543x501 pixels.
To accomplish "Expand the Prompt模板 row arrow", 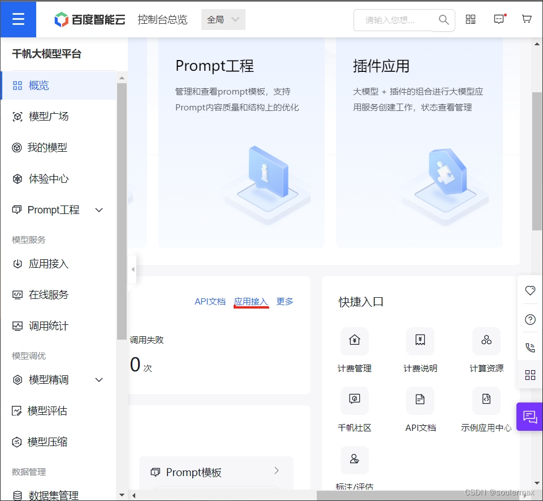I will (276, 470).
